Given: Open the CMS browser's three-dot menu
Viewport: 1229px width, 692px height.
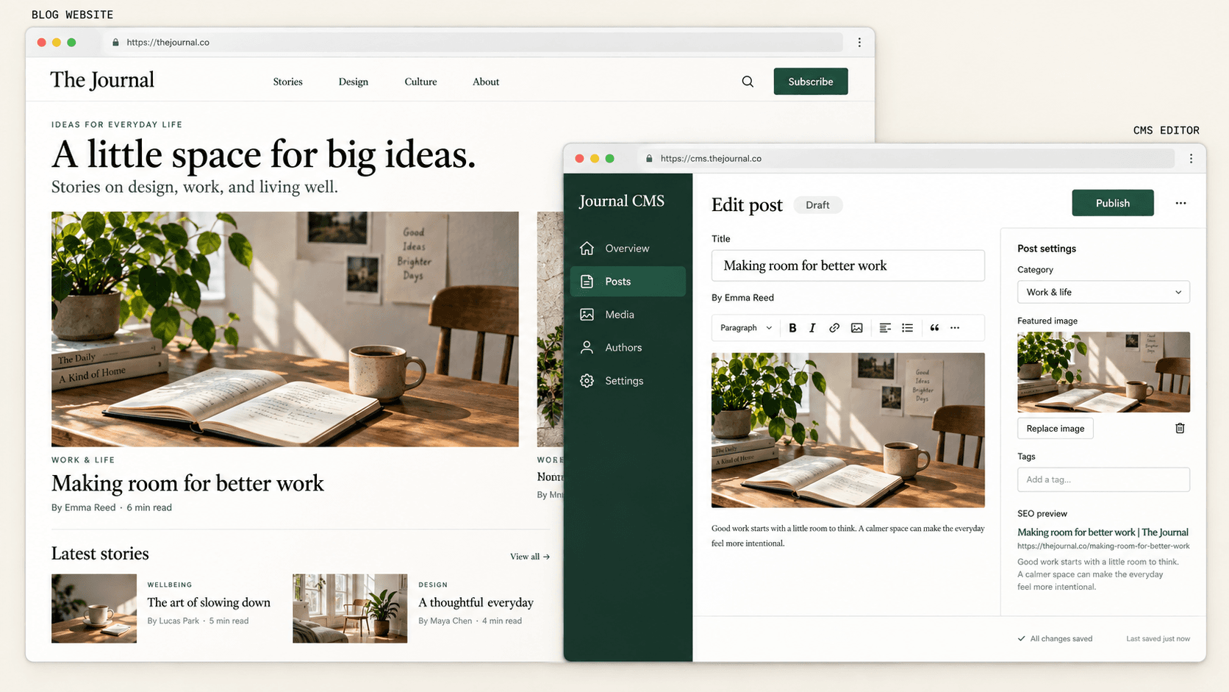Looking at the screenshot, I should 1191,158.
